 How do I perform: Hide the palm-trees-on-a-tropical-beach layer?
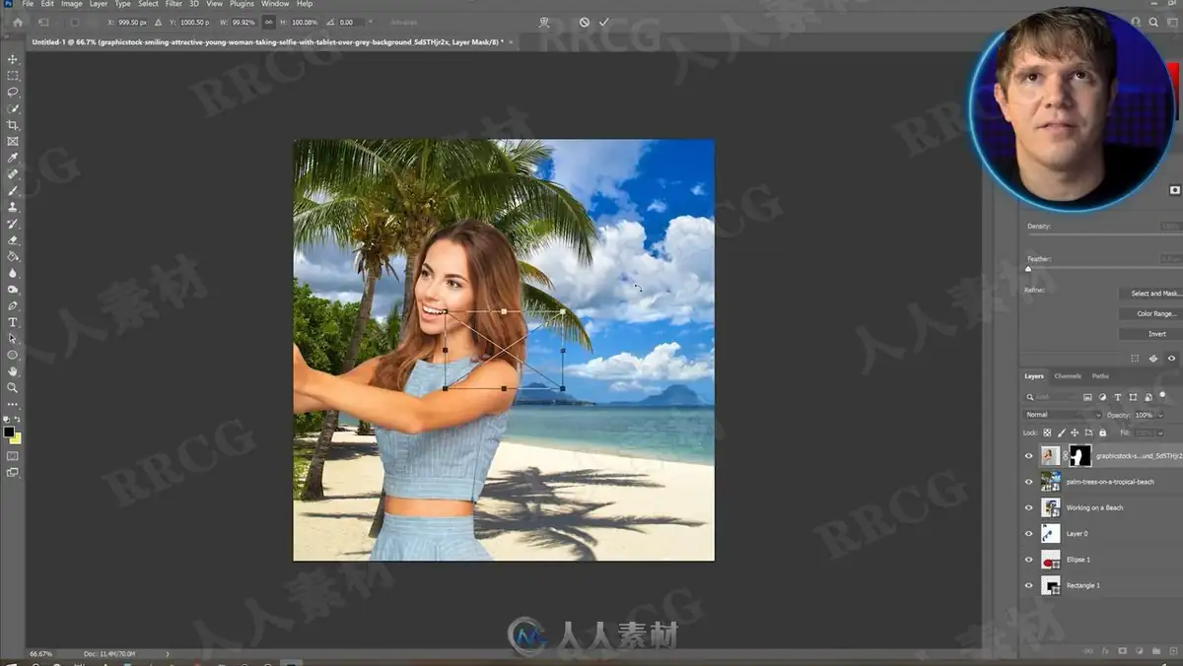(x=1029, y=482)
